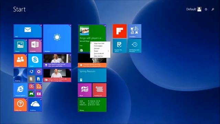Viewport: 220px width, 124px height.
Task: Open the pink Camera small tile
Action: point(39,94)
